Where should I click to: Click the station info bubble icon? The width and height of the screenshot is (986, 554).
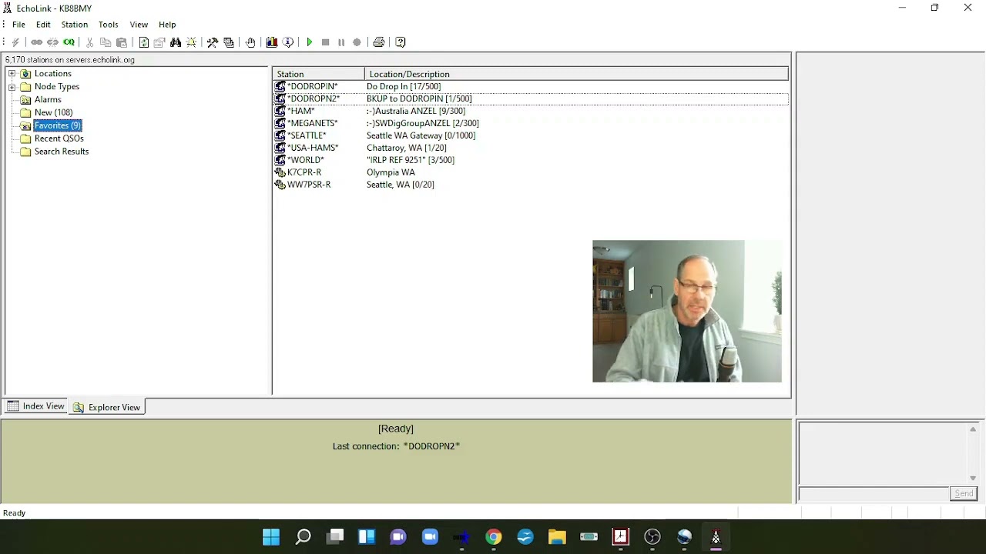click(288, 42)
